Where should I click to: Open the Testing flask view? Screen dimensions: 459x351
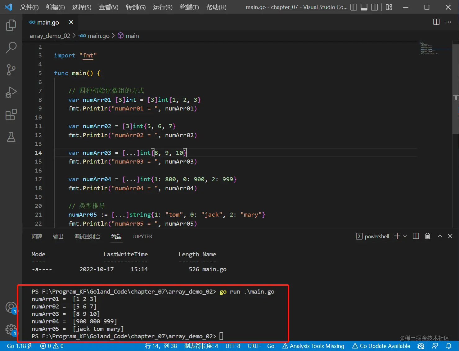[11, 137]
